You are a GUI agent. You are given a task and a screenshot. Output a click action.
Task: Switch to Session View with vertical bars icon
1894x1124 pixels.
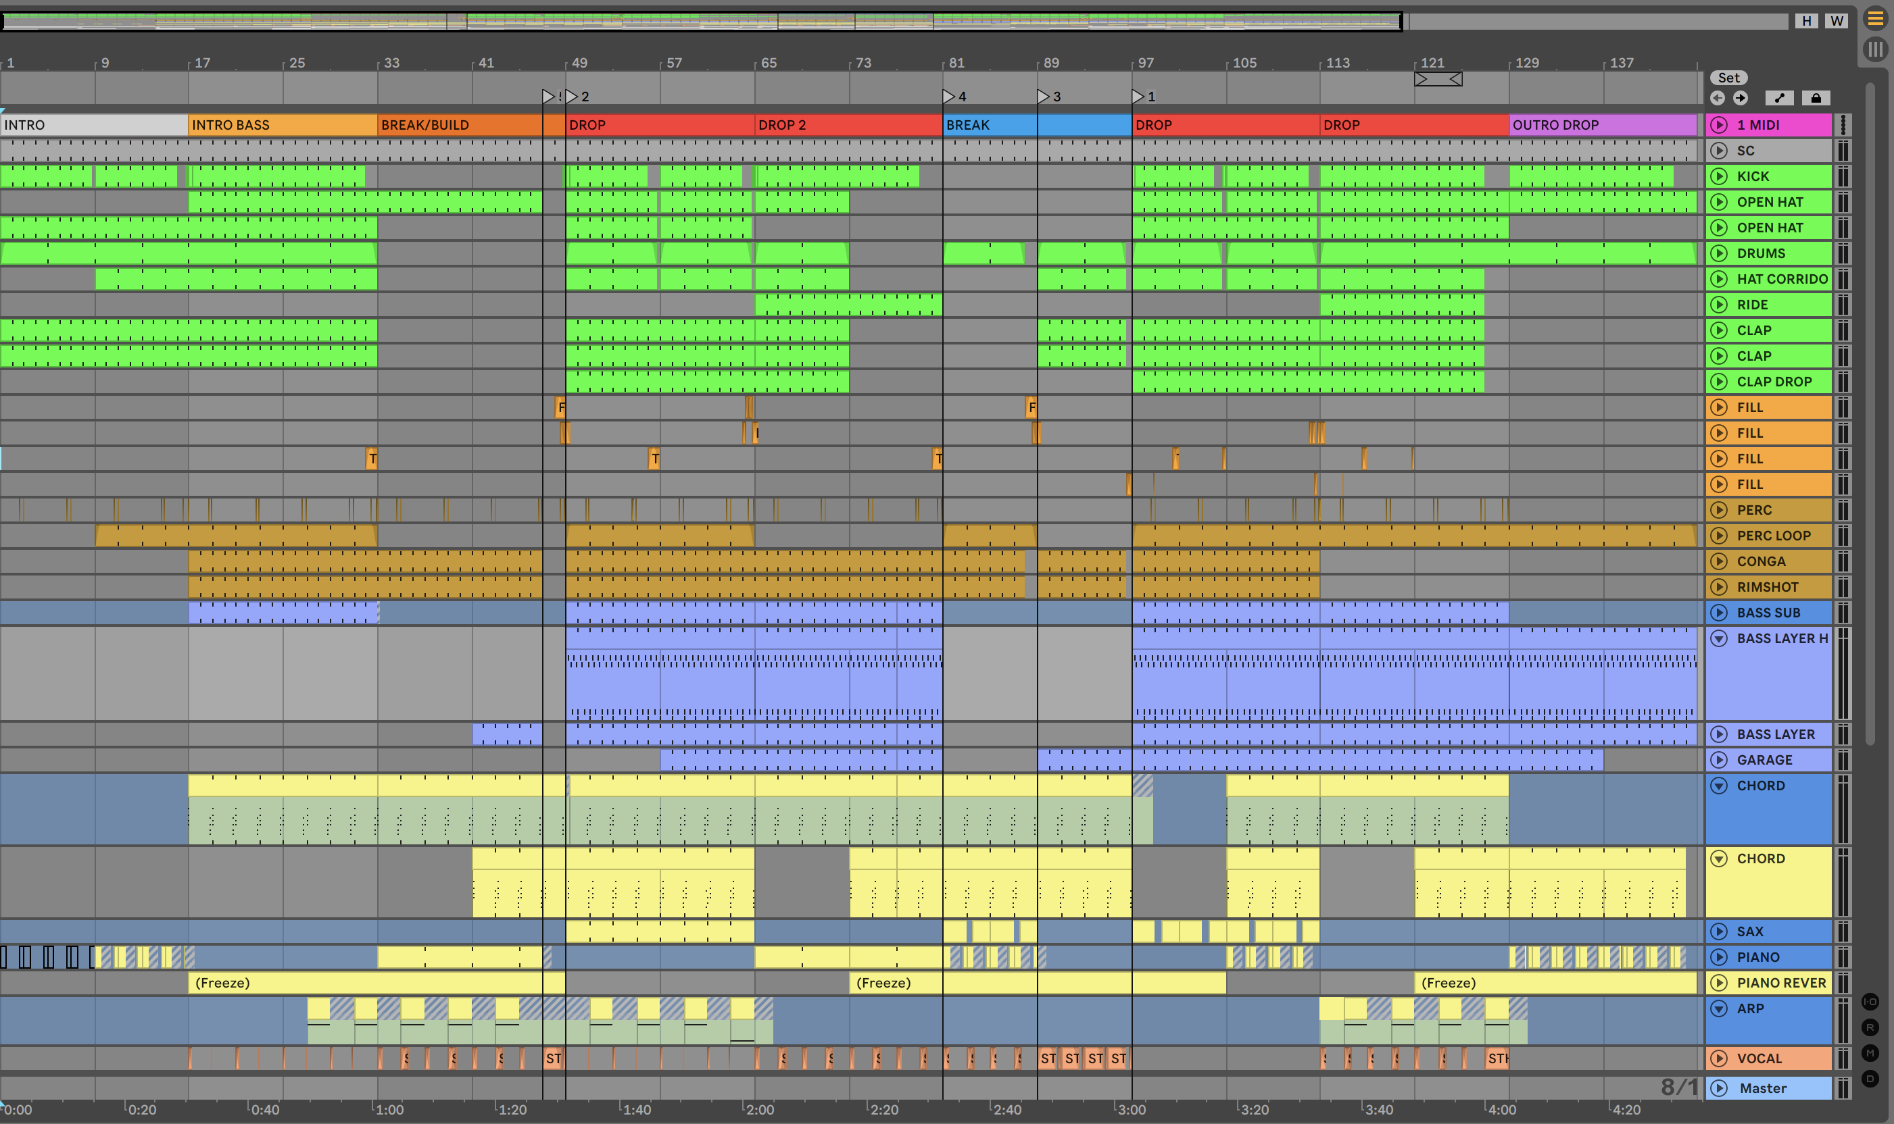[1875, 50]
